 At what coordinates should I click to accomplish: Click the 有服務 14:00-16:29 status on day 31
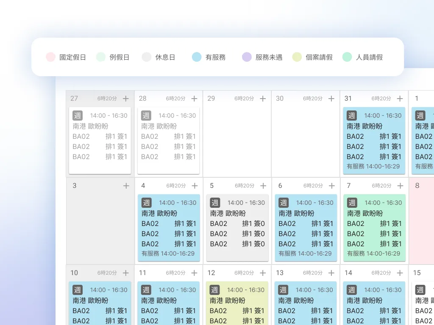tap(373, 166)
